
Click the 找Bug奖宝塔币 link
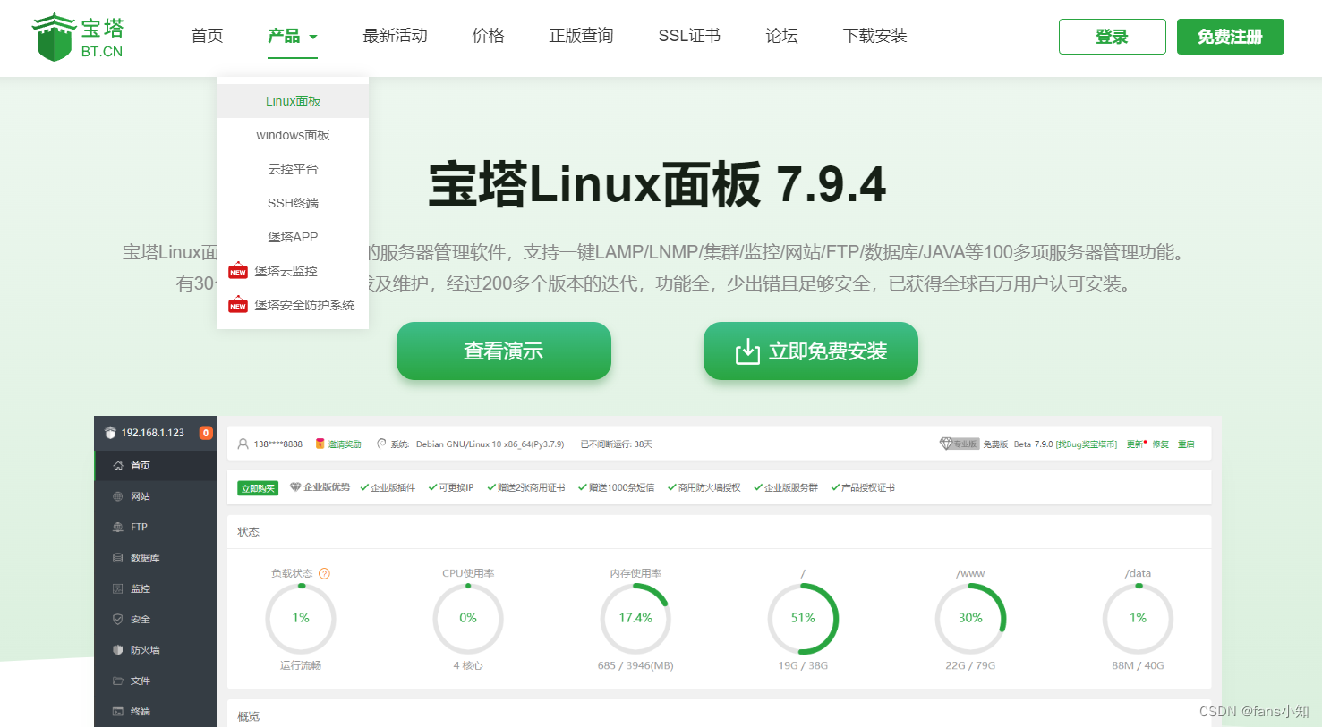coord(1087,444)
